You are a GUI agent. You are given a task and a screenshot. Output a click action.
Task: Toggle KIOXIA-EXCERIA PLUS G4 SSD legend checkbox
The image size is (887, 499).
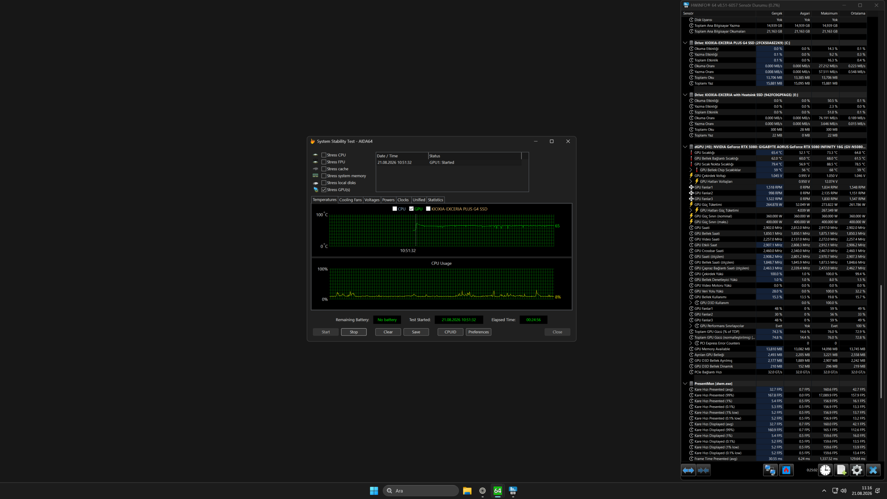pyautogui.click(x=428, y=209)
